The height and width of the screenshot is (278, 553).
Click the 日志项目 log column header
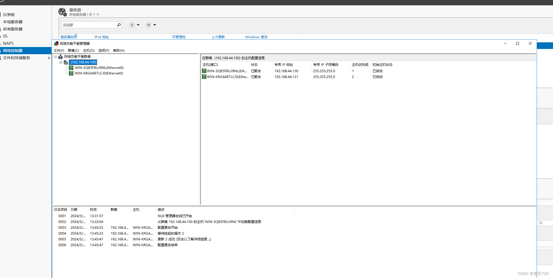coord(61,210)
